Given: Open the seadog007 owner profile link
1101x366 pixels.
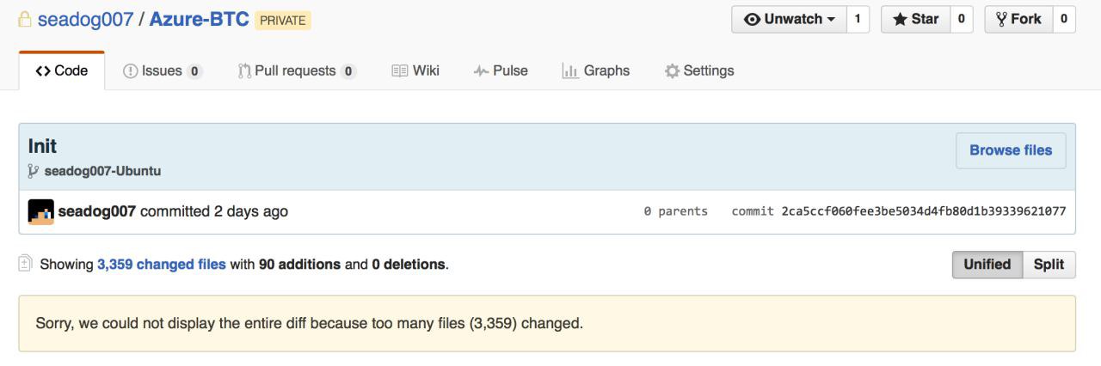Looking at the screenshot, I should coord(85,19).
